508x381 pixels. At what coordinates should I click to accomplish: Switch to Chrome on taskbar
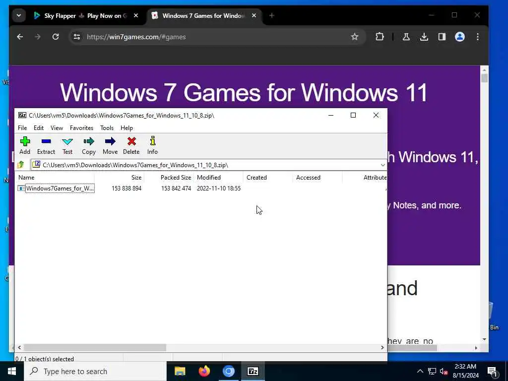[x=228, y=371]
